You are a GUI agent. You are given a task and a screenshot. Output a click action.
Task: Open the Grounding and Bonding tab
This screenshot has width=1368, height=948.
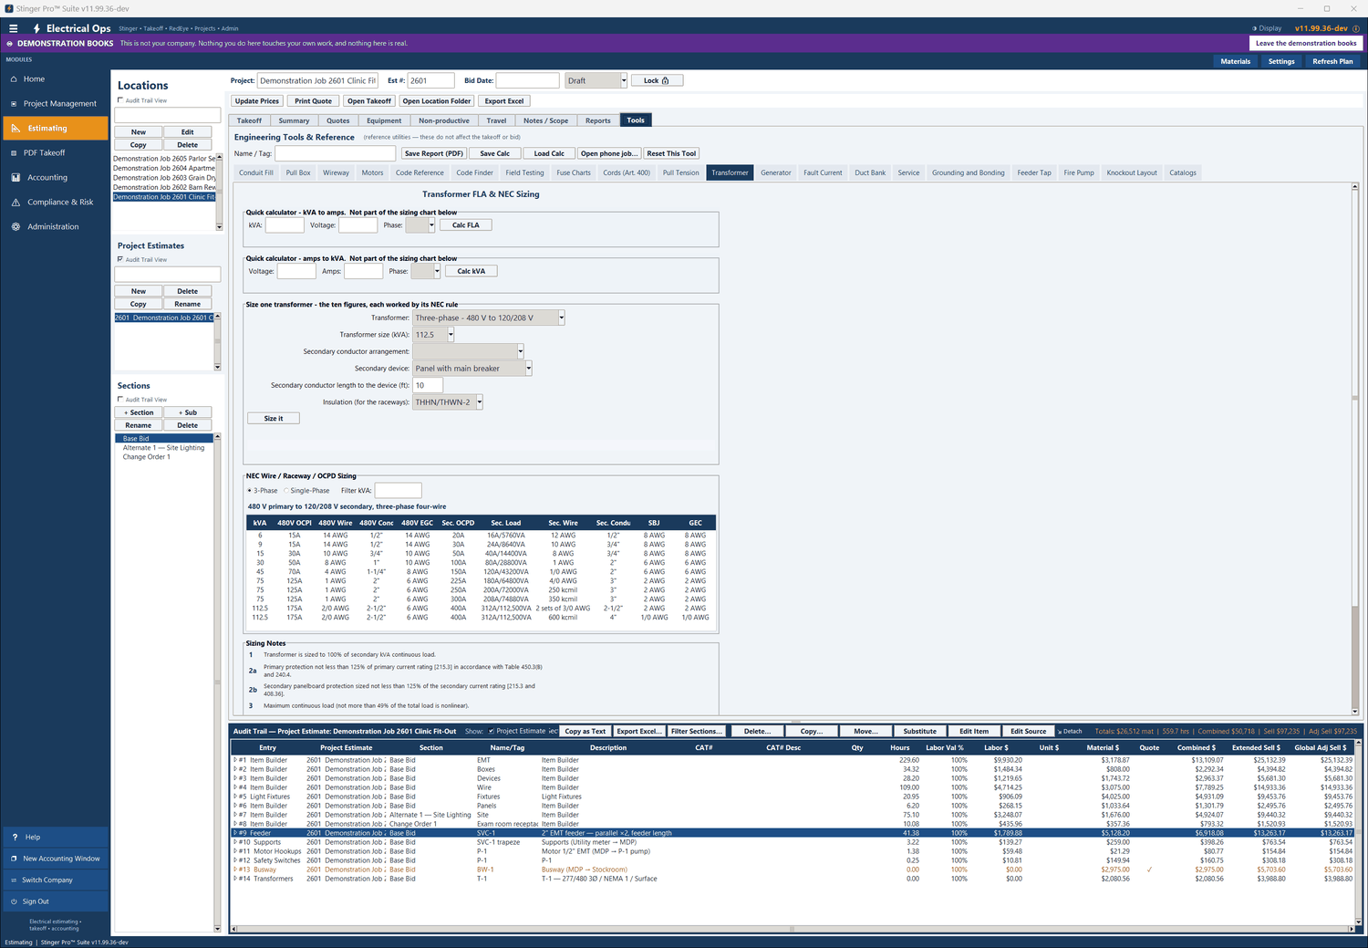[968, 172]
